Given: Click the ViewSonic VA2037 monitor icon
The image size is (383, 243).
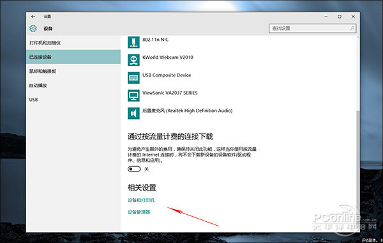Looking at the screenshot, I should (133, 95).
